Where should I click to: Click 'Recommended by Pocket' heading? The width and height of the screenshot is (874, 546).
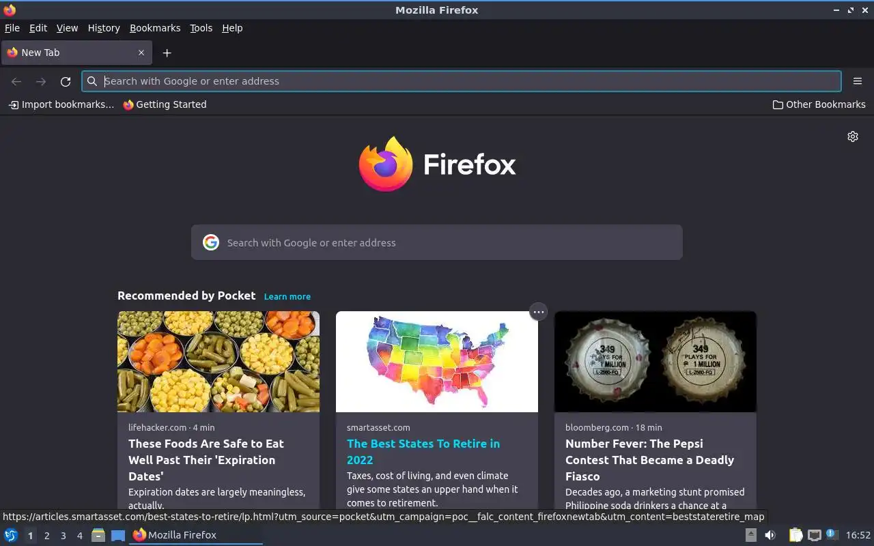[x=186, y=296]
